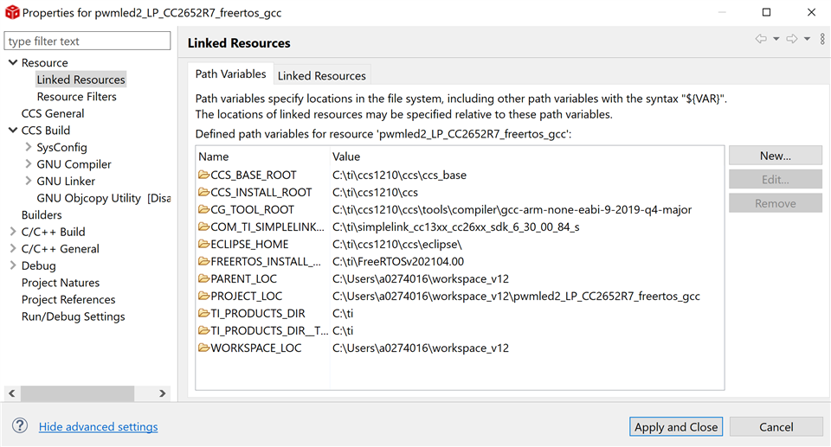Switch to the Linked Resources tab
The width and height of the screenshot is (831, 447).
click(321, 75)
